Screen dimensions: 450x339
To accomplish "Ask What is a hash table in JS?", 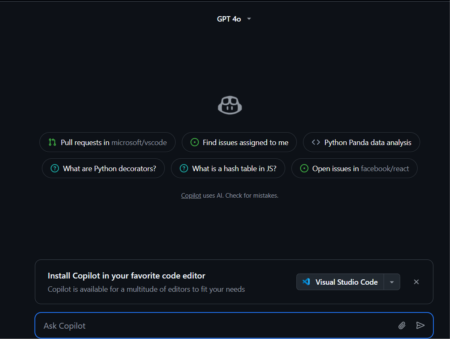I will click(228, 169).
